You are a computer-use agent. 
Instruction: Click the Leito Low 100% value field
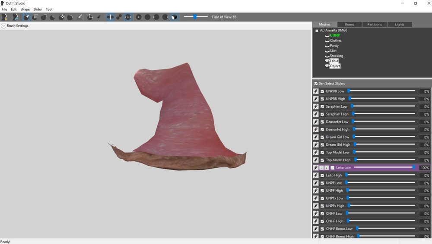point(424,168)
